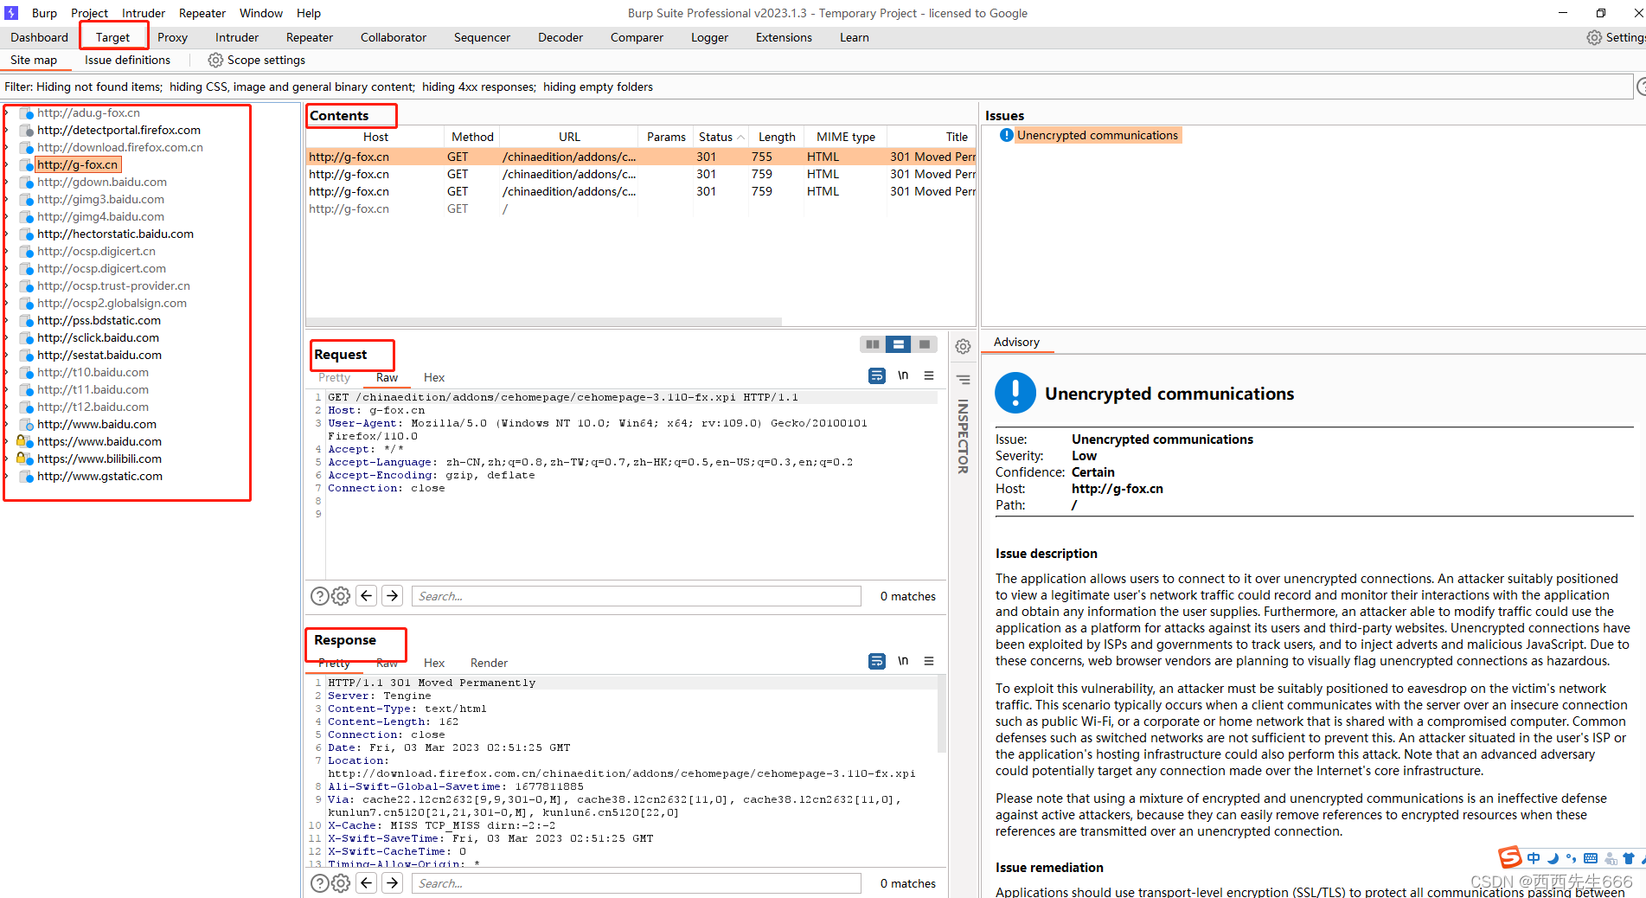Sort contents by Length column header
Viewport: 1646px width, 898px height.
(777, 137)
